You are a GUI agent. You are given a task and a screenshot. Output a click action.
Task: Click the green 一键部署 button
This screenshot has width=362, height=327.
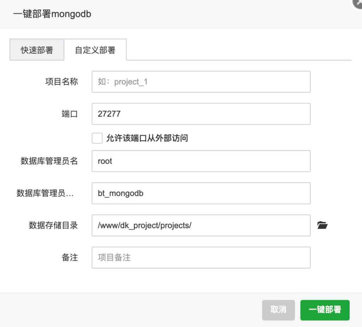click(x=325, y=310)
